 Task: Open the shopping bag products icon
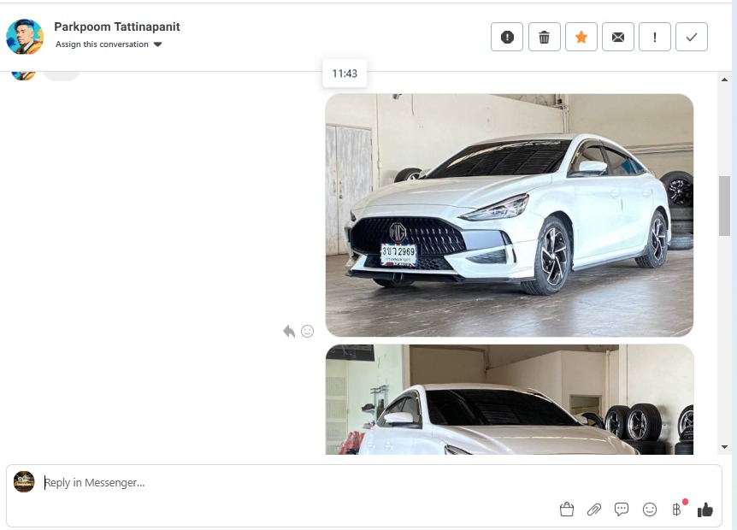pyautogui.click(x=566, y=509)
